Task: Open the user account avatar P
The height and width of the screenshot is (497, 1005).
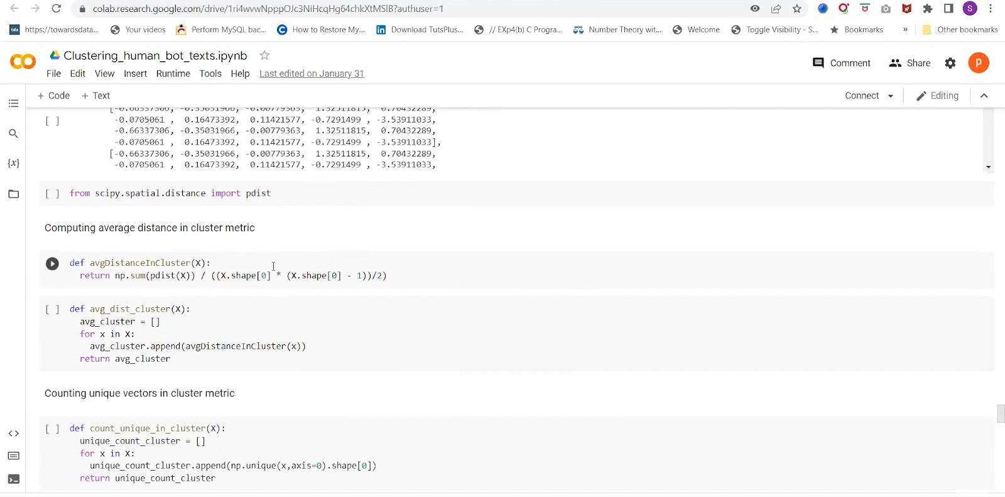Action: click(x=979, y=63)
